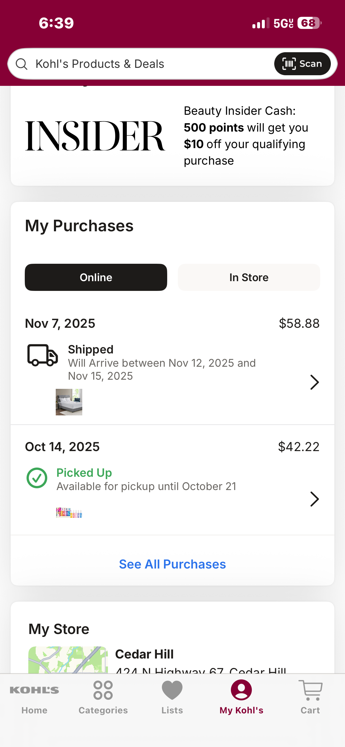Screen dimensions: 345x747
Task: Switch purchases to In Store
Action: pyautogui.click(x=249, y=277)
